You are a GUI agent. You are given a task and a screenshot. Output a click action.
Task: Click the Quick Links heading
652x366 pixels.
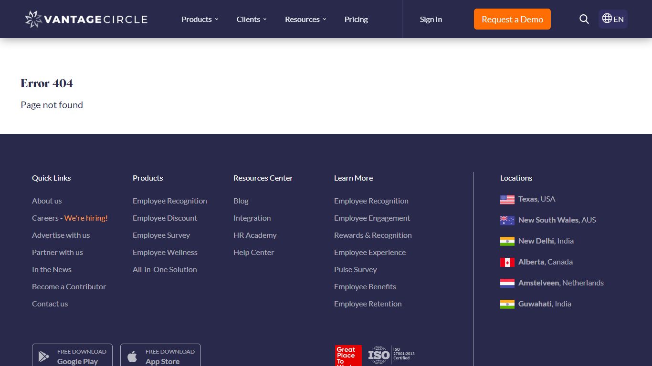(x=51, y=178)
